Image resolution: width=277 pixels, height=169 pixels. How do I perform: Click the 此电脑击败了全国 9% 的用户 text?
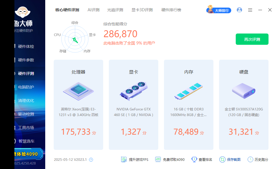(129, 43)
